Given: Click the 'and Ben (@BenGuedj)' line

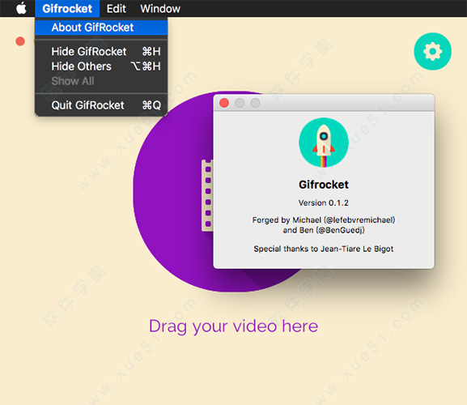Looking at the screenshot, I should click(x=324, y=230).
